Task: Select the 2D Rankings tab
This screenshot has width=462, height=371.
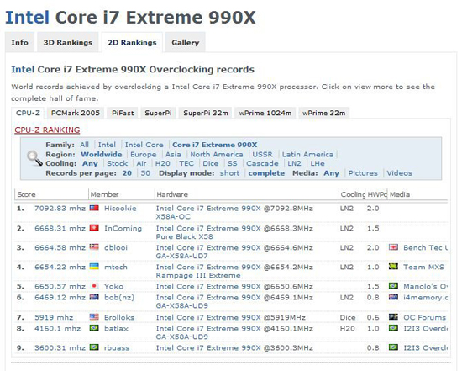Action: (x=132, y=43)
